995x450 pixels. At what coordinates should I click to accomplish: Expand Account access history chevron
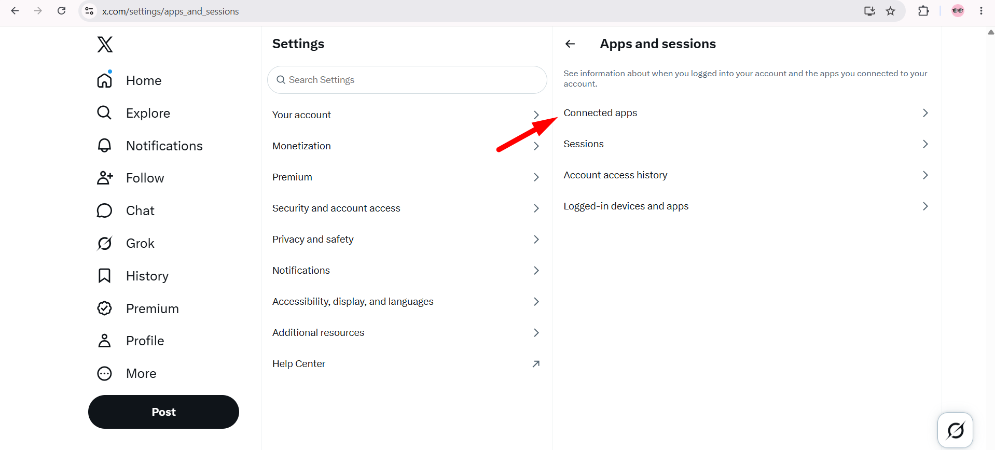(x=925, y=175)
